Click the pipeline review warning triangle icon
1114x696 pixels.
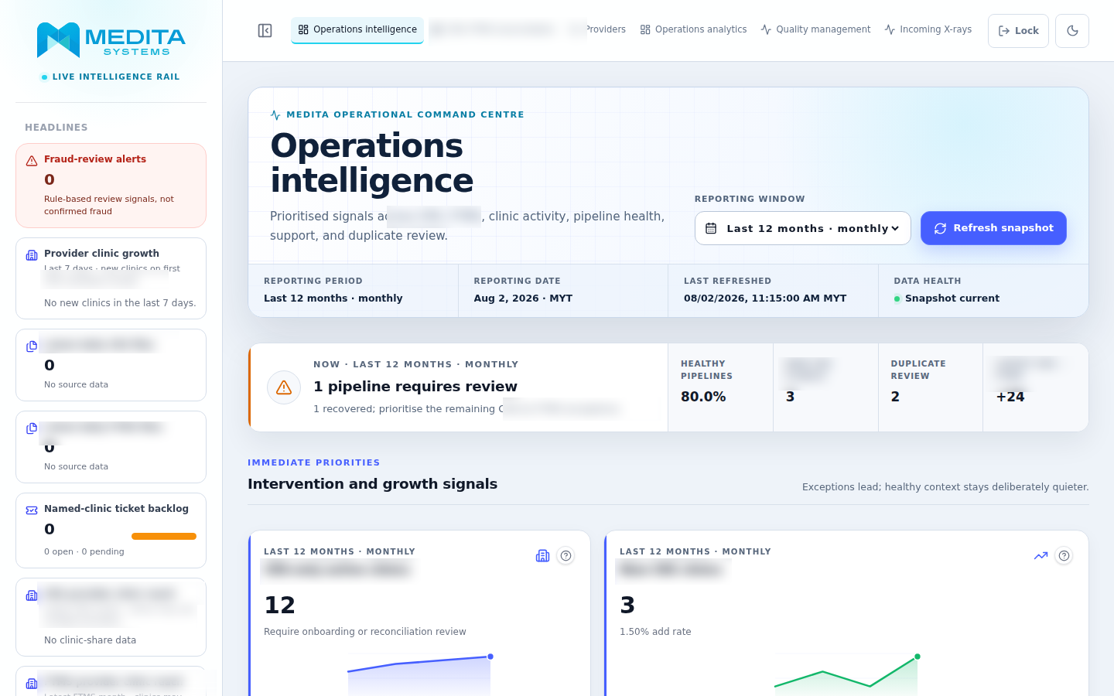[x=284, y=387]
